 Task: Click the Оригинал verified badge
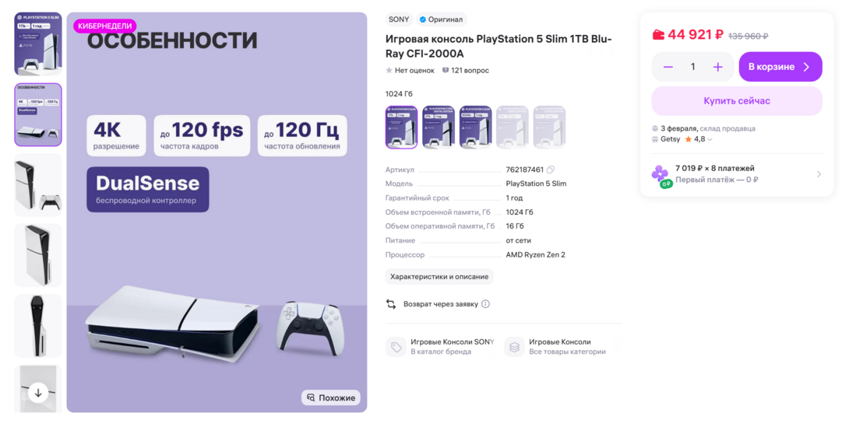pyautogui.click(x=441, y=19)
